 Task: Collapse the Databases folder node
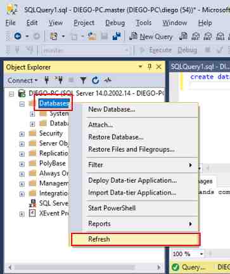click(22, 104)
